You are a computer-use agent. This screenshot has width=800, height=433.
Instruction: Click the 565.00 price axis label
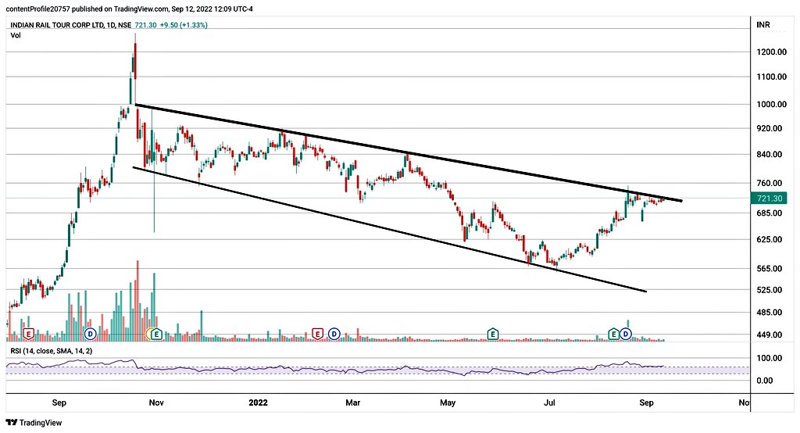(x=770, y=269)
